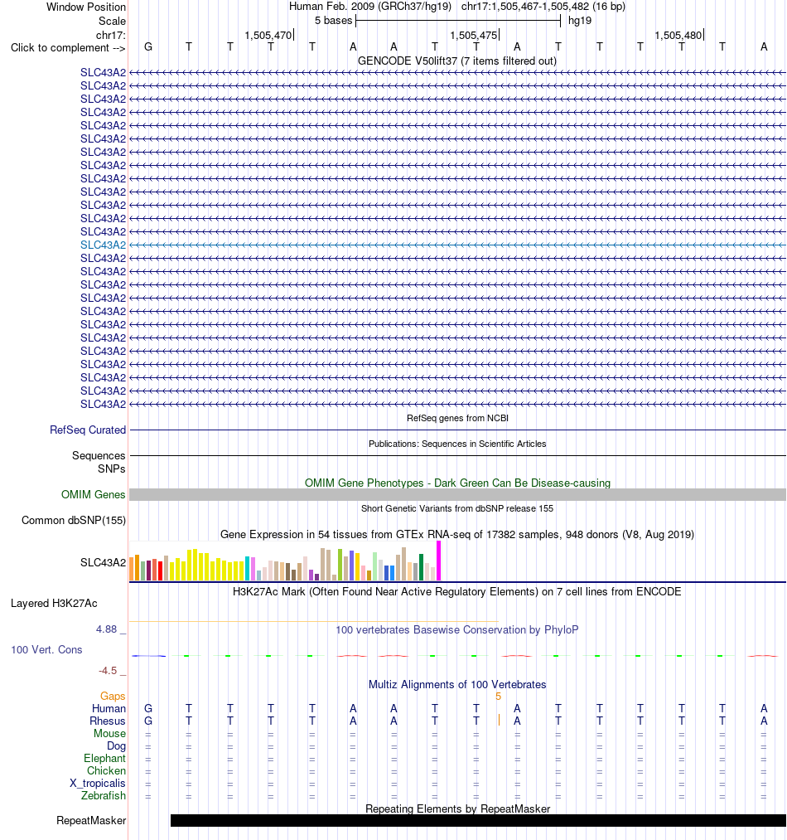Select the Rhesus alignment row label
This screenshot has height=840, width=787.
pos(108,721)
